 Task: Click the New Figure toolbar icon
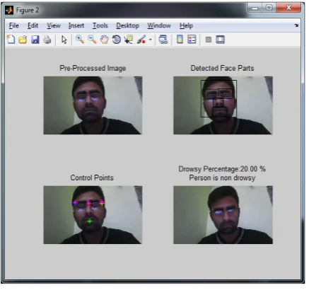coord(11,40)
